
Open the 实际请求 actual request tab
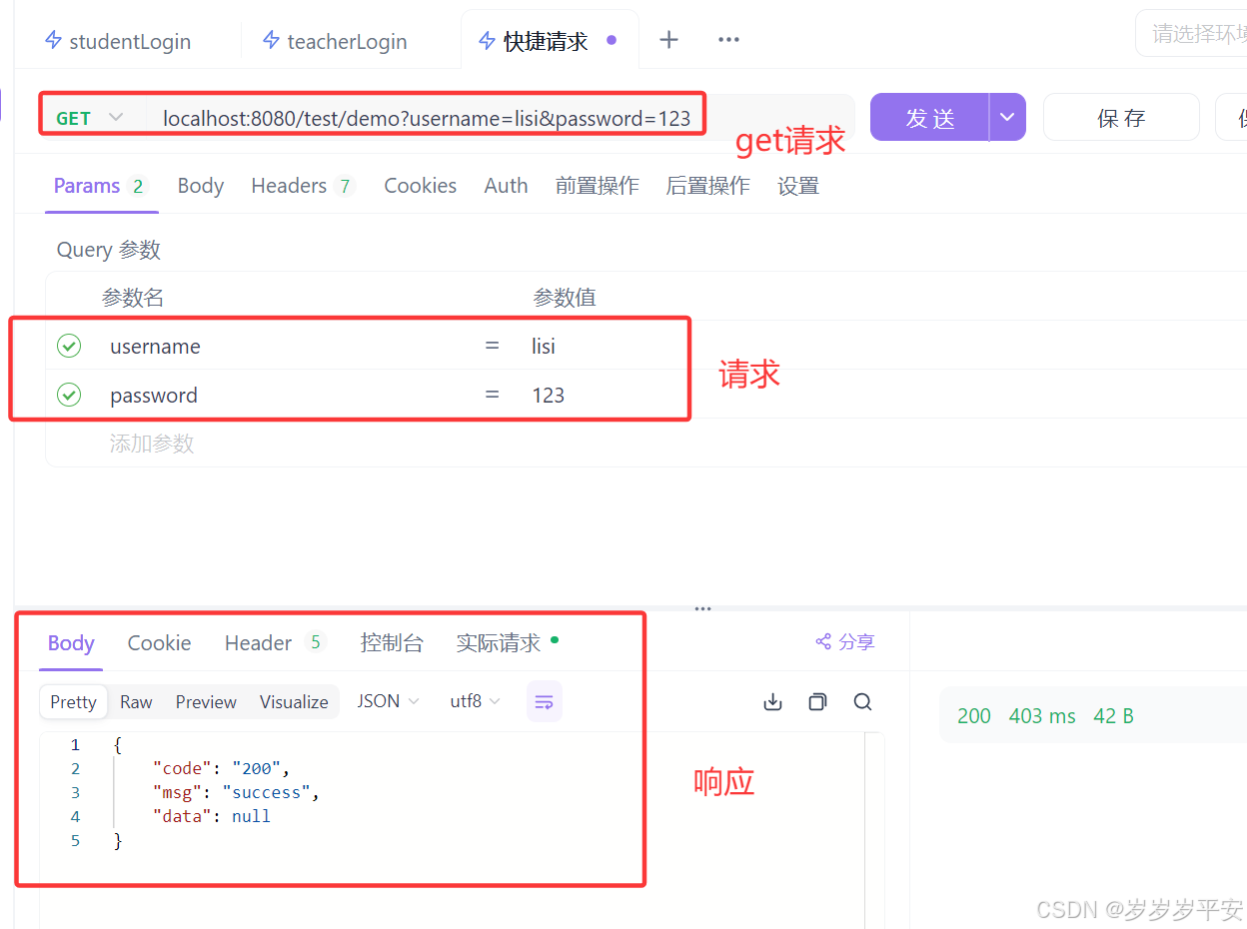click(507, 643)
